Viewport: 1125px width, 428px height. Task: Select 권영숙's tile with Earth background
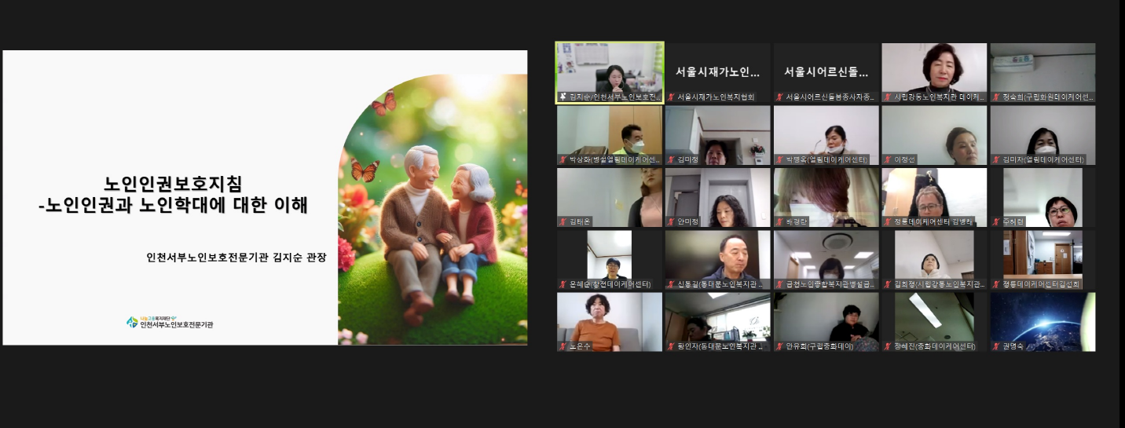click(x=1043, y=320)
